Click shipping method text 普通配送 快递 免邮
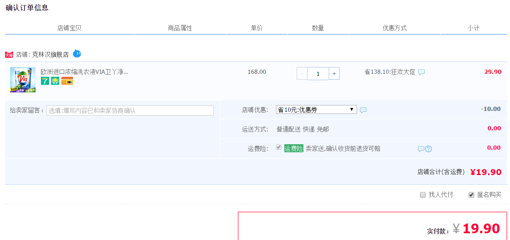 (303, 129)
